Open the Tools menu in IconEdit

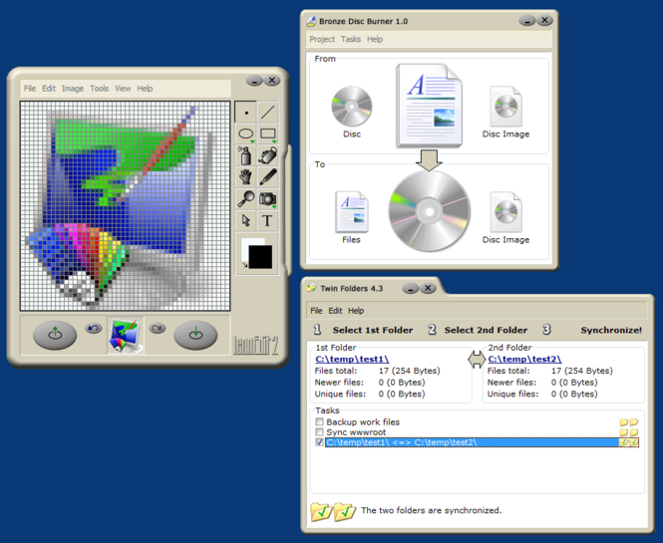(100, 89)
